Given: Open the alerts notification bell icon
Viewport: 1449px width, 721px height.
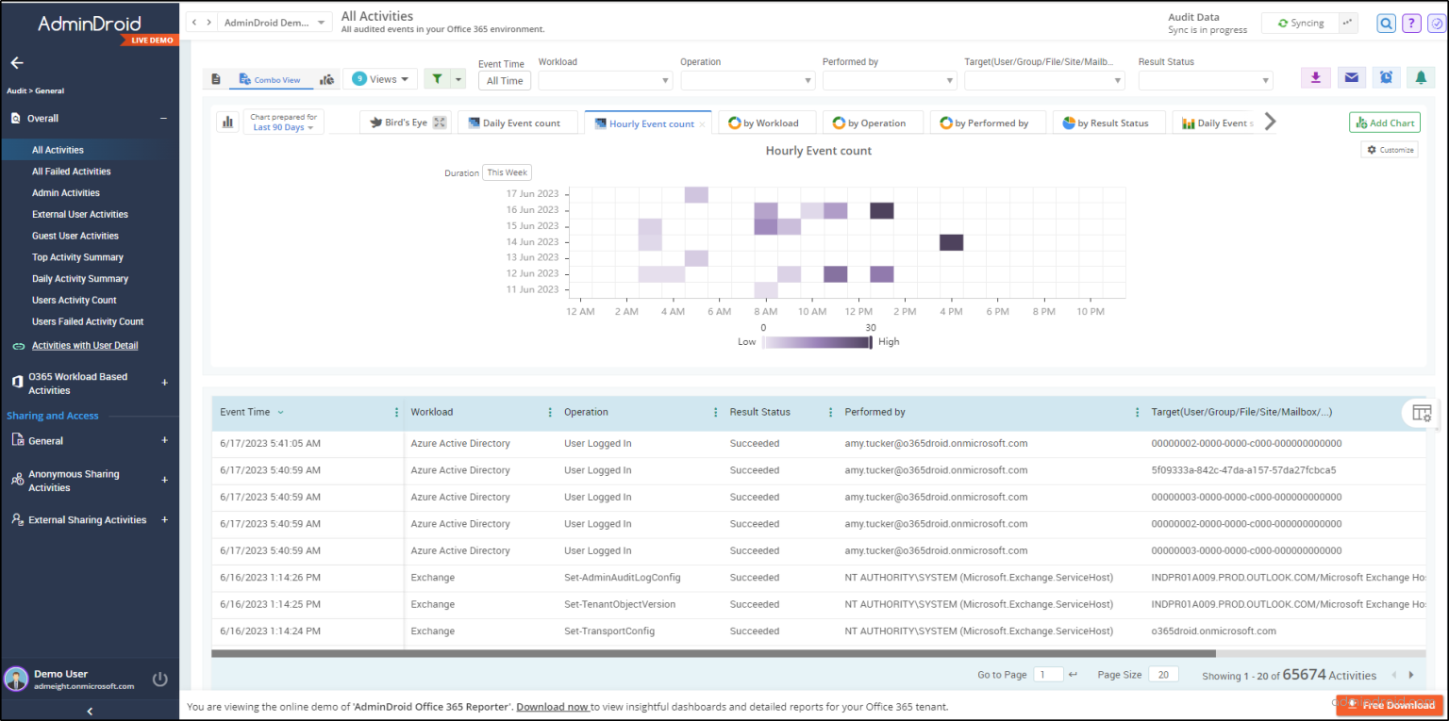Looking at the screenshot, I should coord(1421,77).
